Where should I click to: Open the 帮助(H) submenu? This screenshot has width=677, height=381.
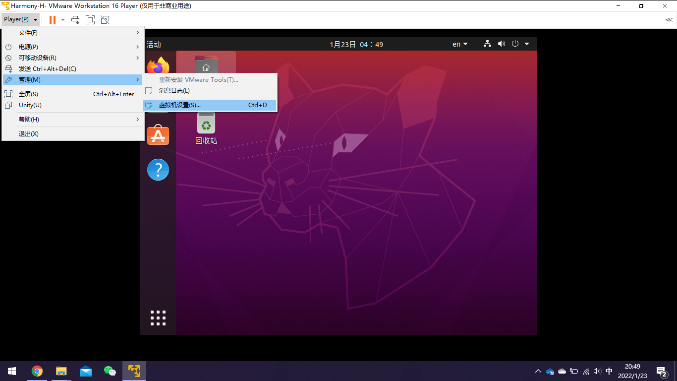(73, 120)
